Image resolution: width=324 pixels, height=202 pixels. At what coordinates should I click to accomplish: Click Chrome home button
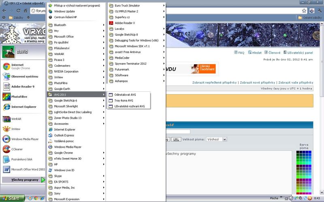click(x=26, y=11)
